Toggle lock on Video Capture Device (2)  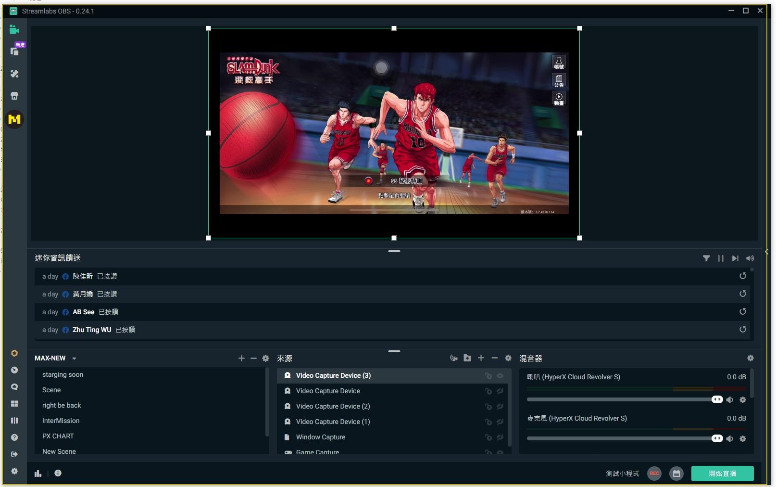pyautogui.click(x=488, y=407)
